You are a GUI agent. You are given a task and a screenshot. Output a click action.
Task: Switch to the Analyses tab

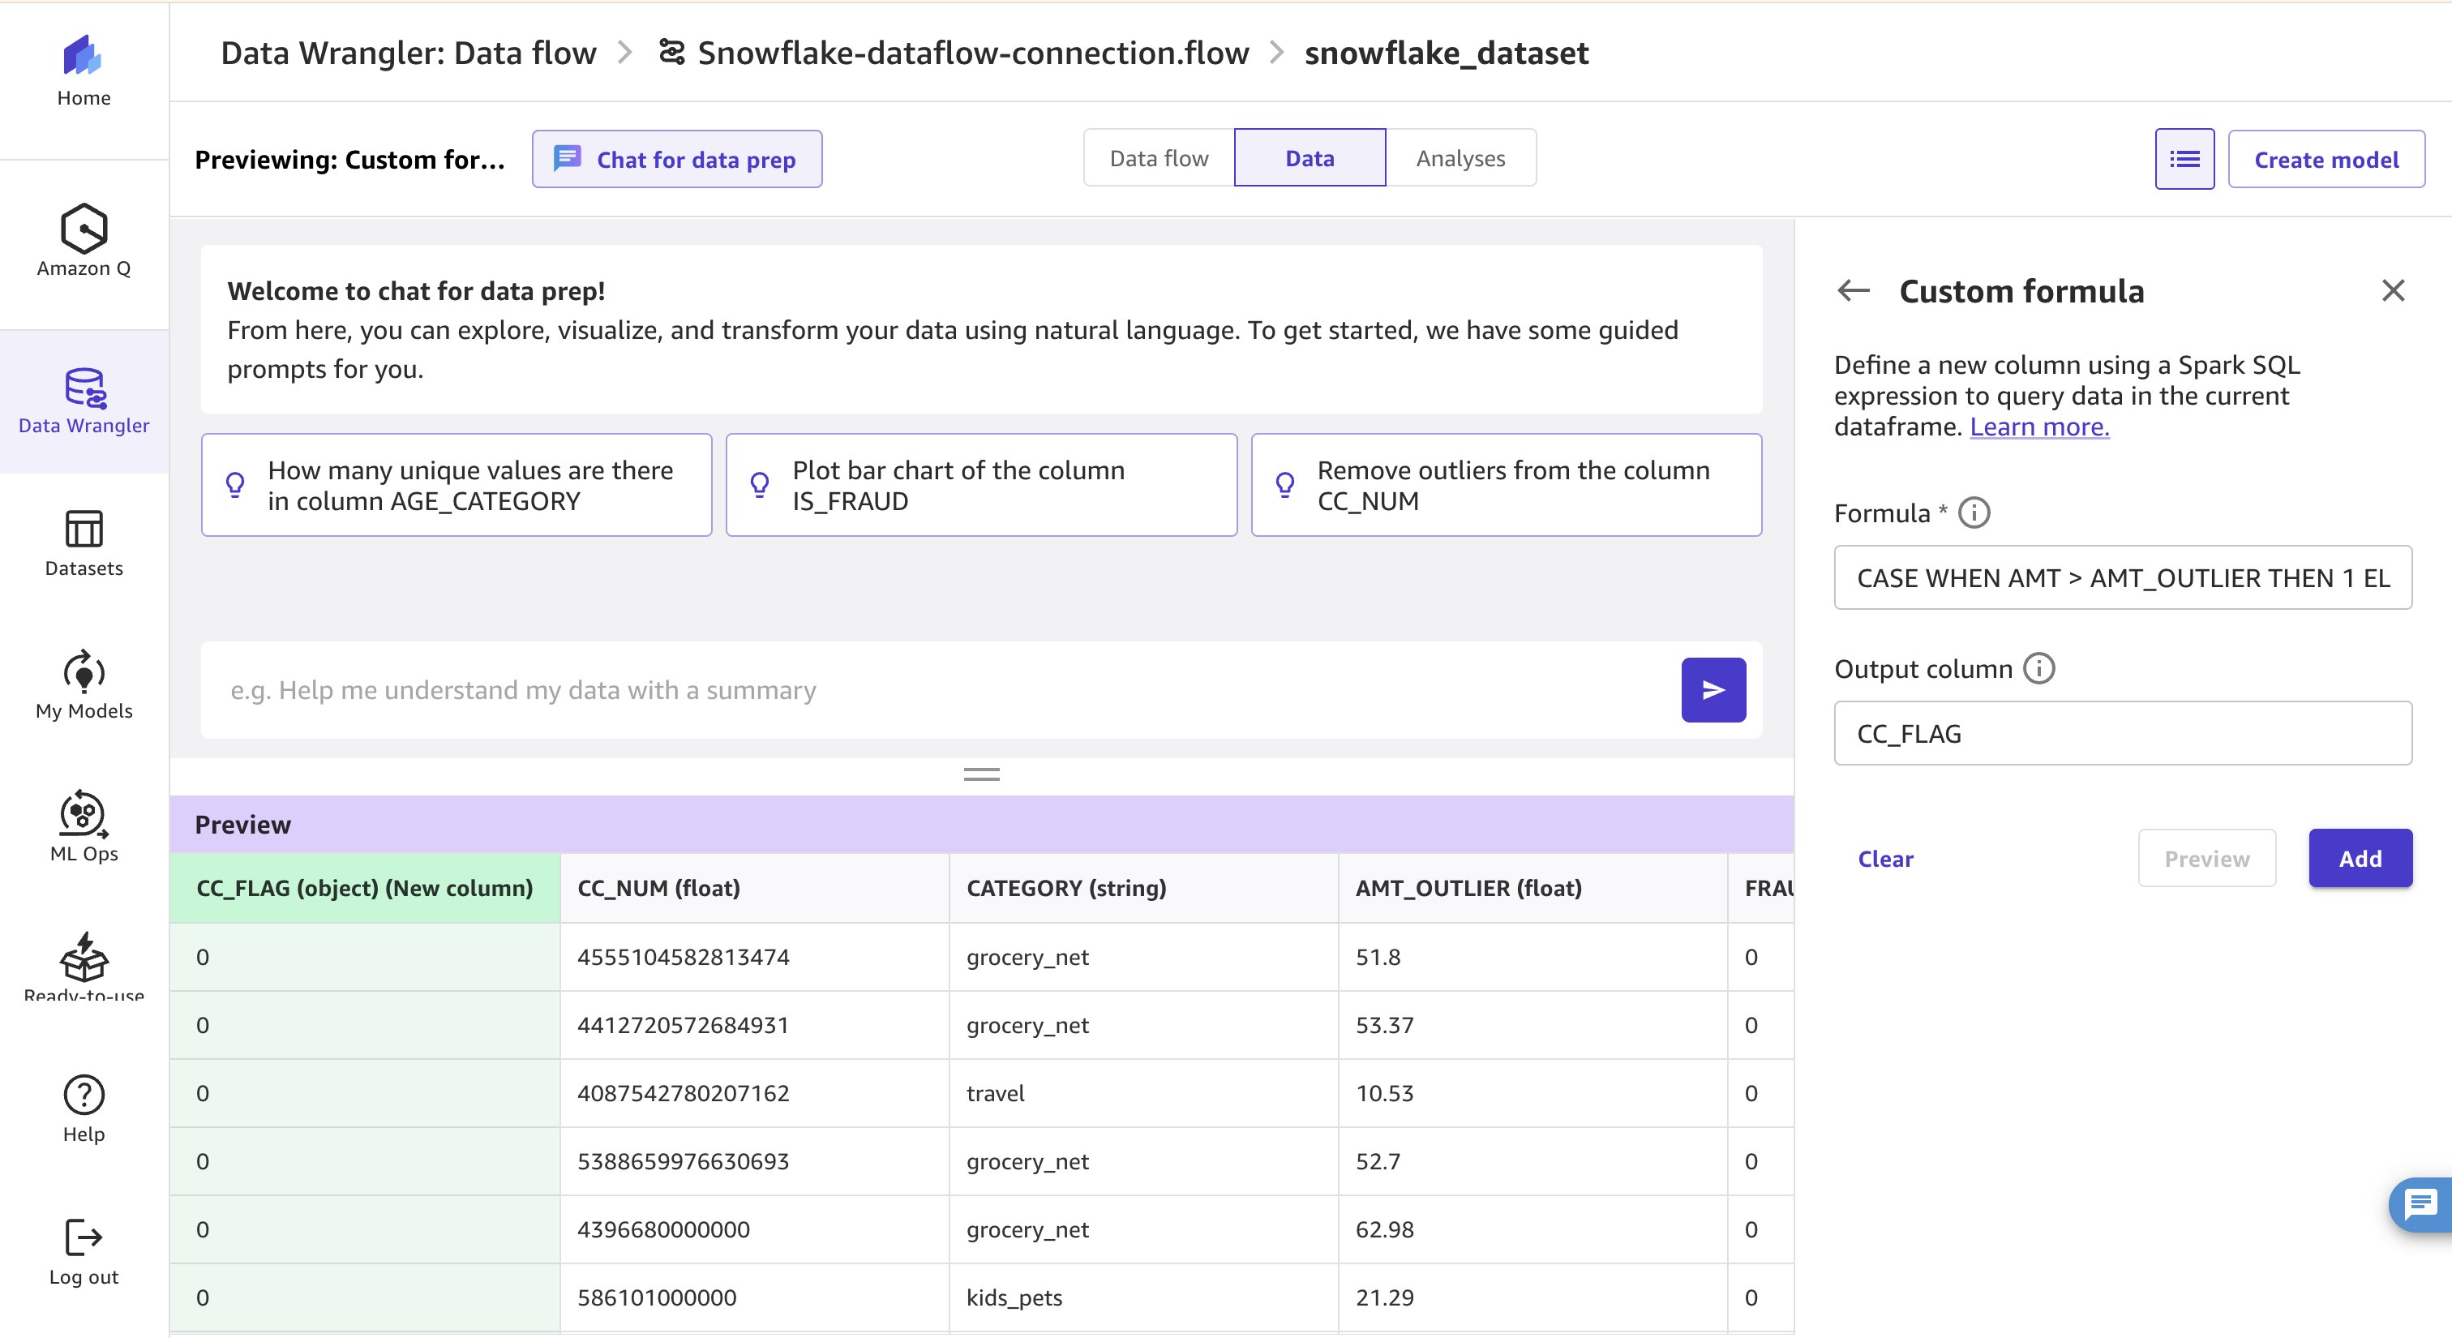click(x=1460, y=158)
